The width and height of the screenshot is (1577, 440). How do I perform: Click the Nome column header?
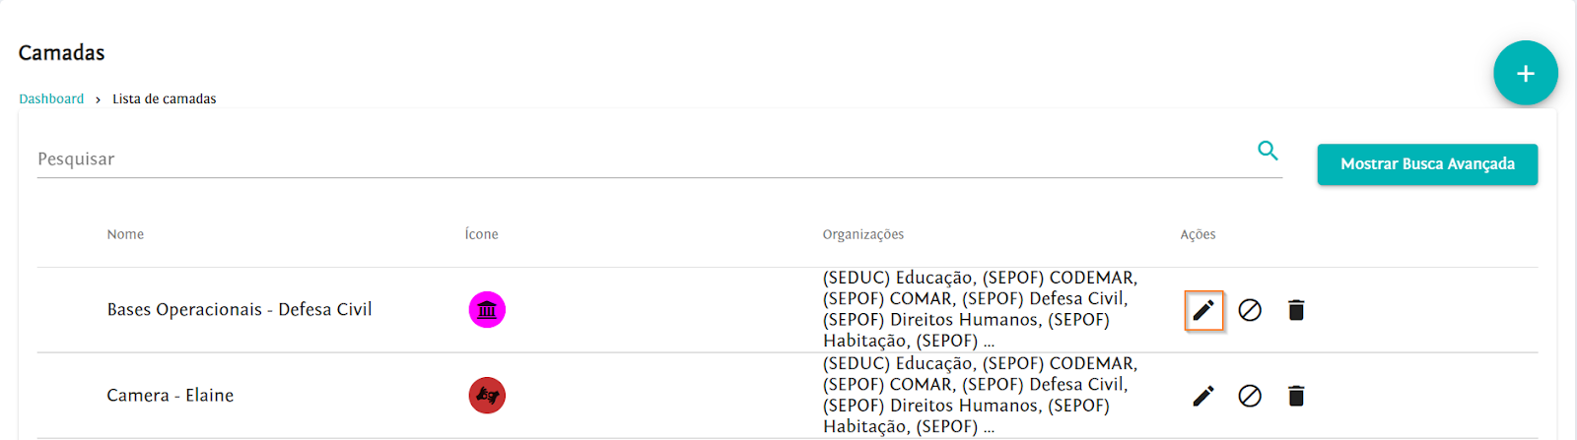[125, 234]
